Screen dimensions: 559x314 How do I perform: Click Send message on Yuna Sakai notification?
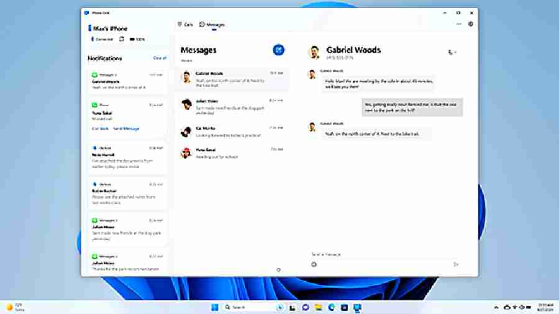[x=126, y=128]
